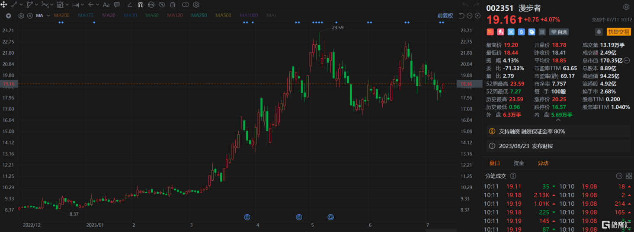Toggle the MA200 line

point(61,16)
